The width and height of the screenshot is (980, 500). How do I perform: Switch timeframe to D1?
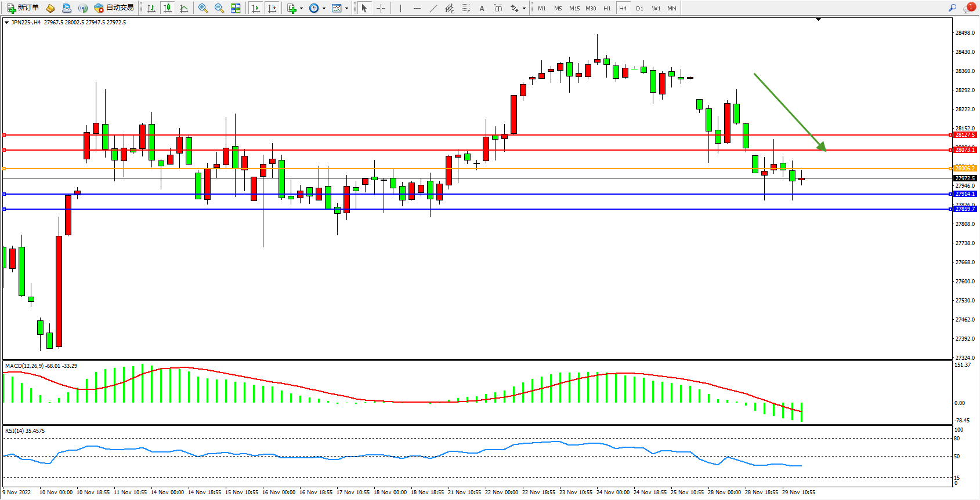[x=639, y=8]
